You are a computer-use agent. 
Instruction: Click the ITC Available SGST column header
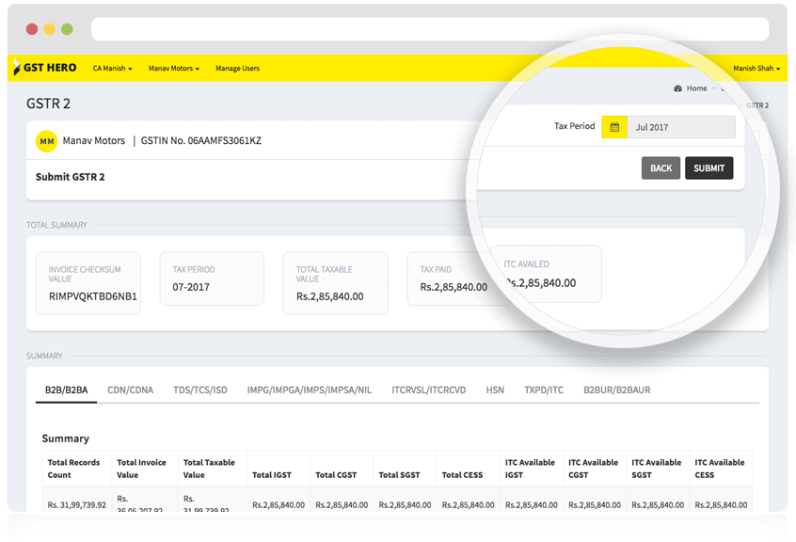coord(657,469)
